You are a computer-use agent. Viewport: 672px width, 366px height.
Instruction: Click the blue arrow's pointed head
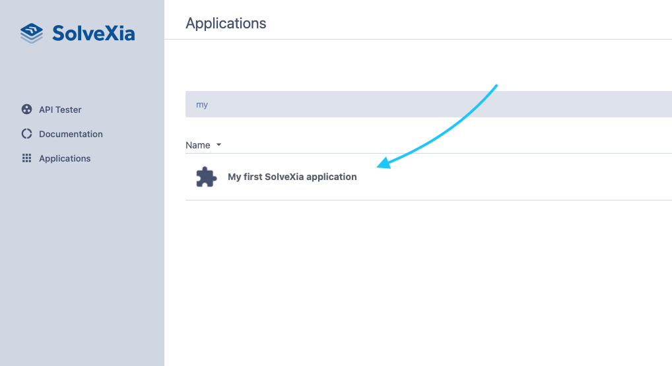coord(382,163)
